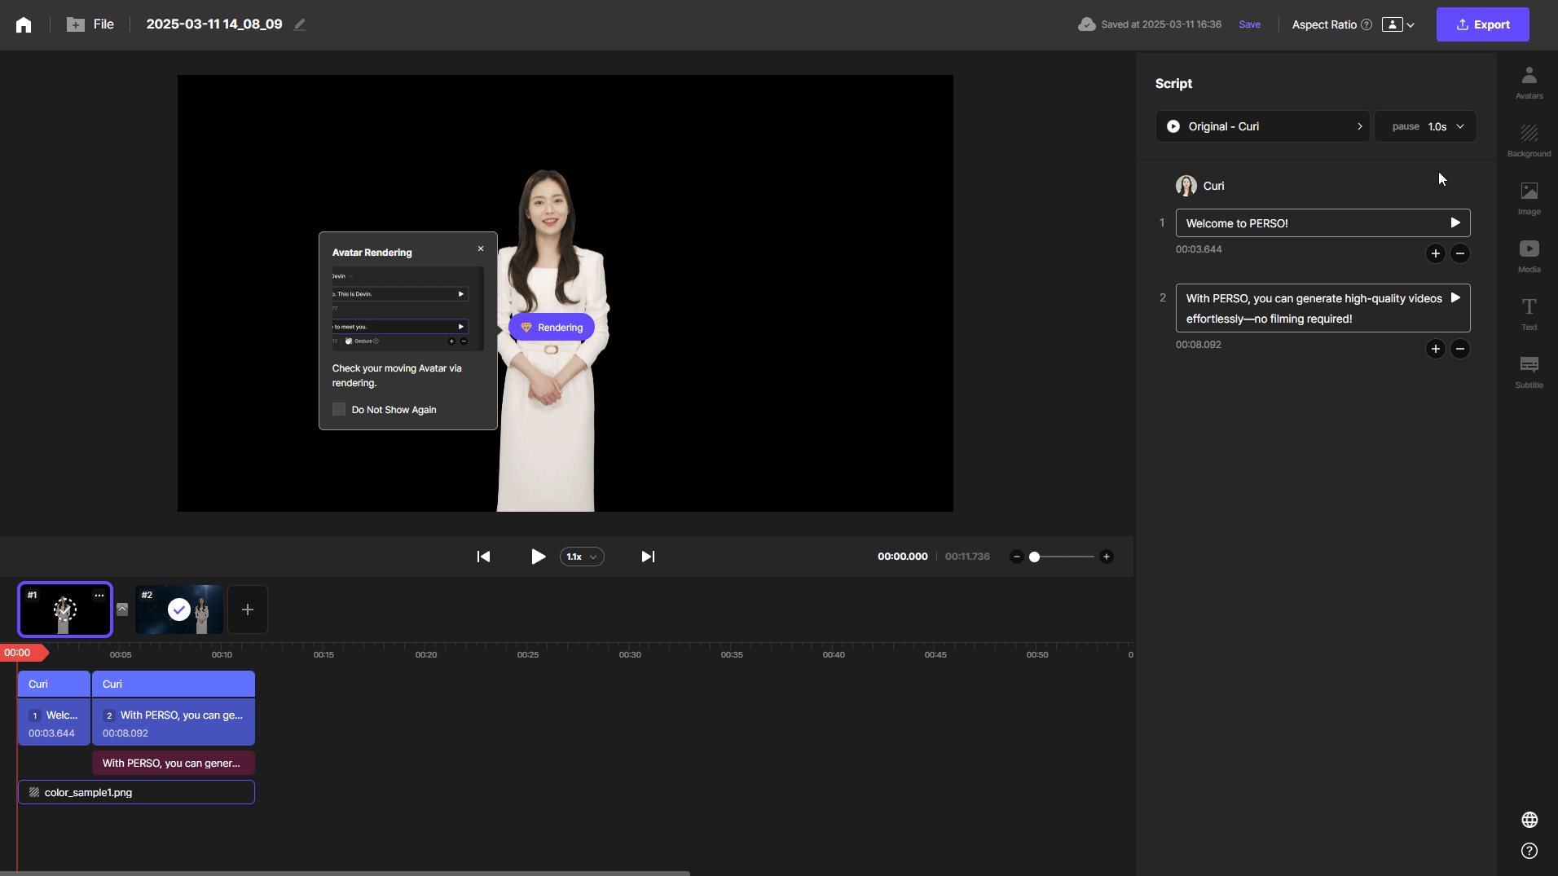Click the cloud saved status icon
1558x876 pixels.
pyautogui.click(x=1086, y=24)
